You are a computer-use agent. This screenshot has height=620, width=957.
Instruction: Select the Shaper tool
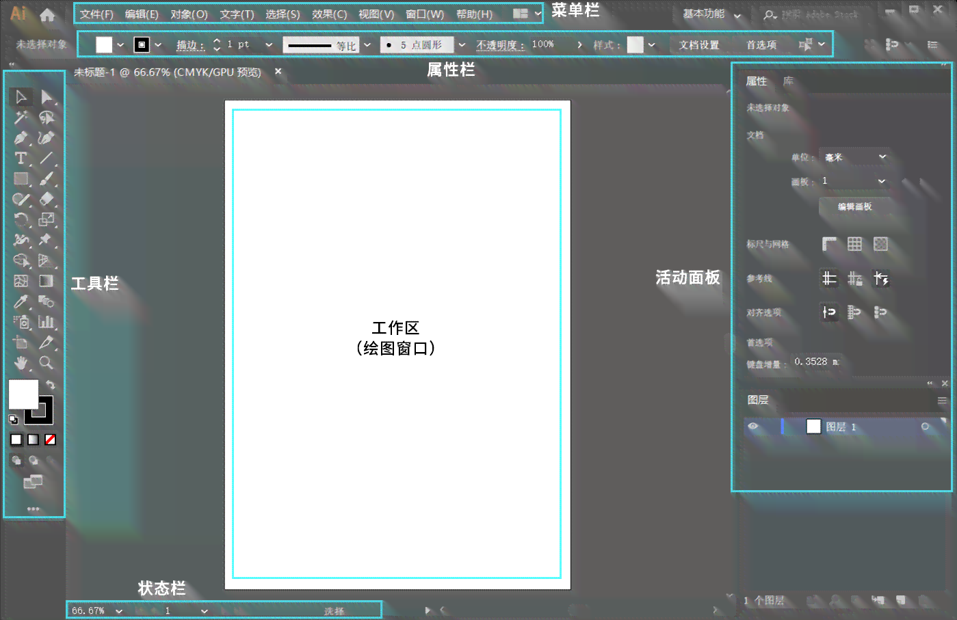(x=21, y=200)
